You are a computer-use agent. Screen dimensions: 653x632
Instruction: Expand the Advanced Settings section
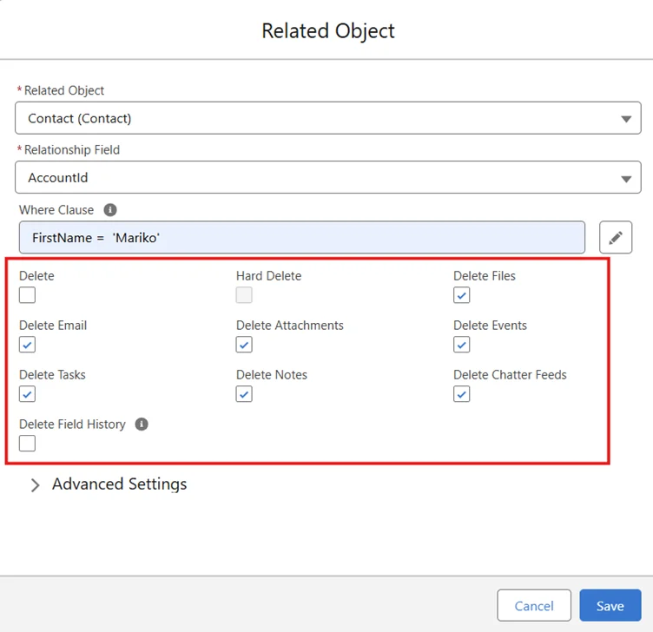click(119, 484)
